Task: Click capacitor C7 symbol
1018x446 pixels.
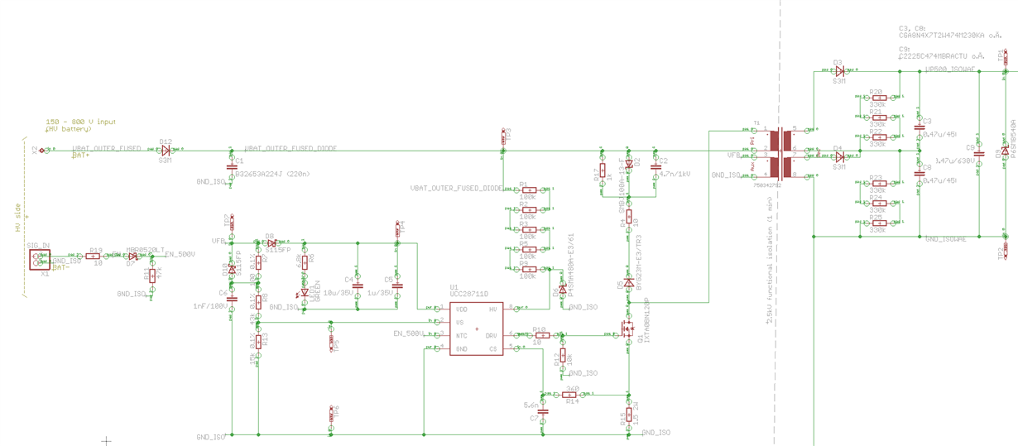Action: click(543, 411)
